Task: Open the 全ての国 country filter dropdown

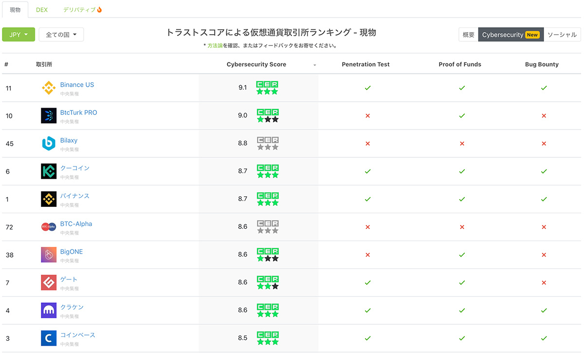Action: point(61,35)
